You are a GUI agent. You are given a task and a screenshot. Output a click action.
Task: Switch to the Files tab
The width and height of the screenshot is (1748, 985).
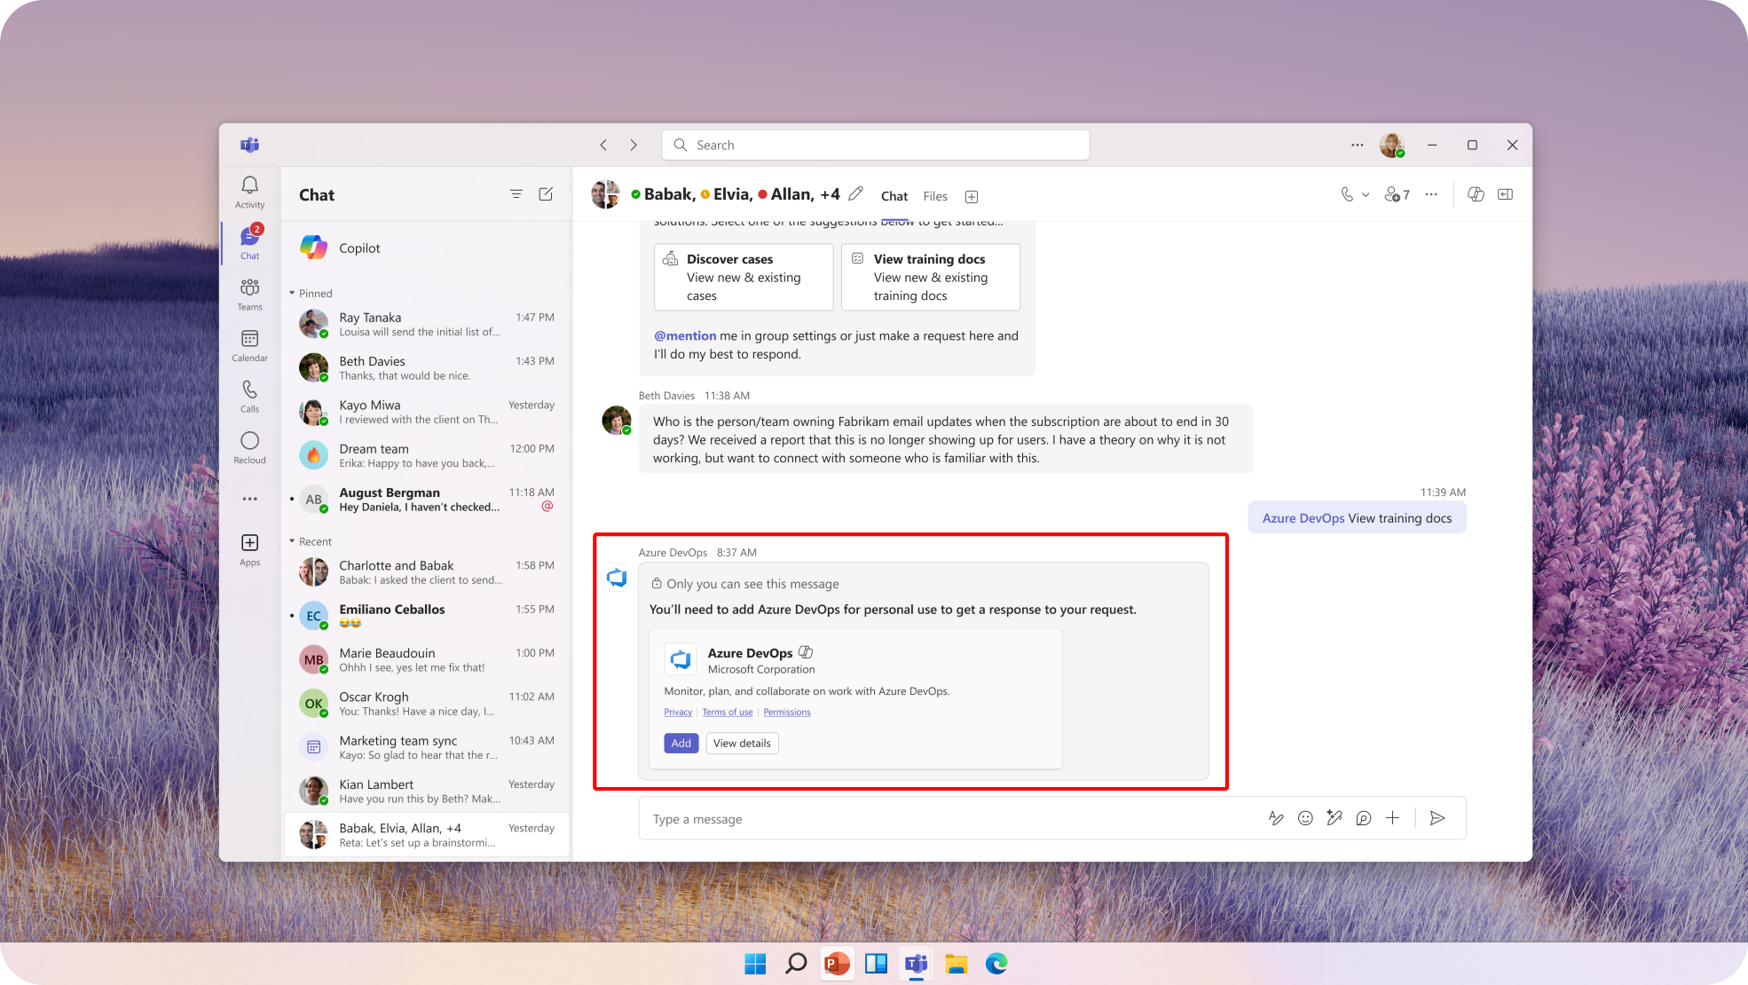point(934,196)
